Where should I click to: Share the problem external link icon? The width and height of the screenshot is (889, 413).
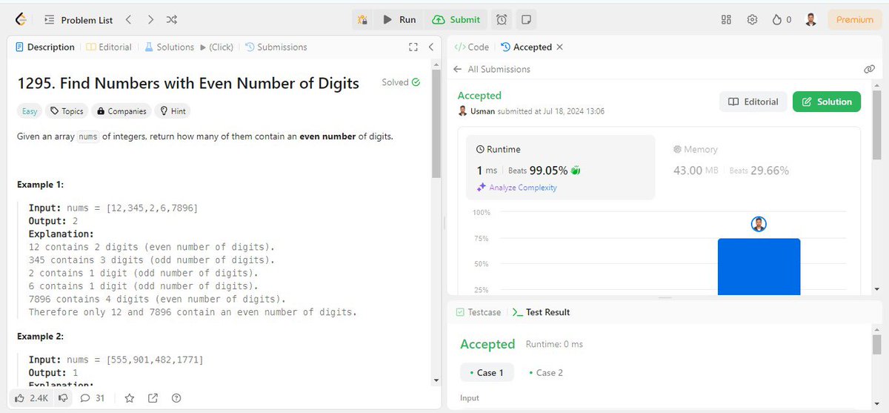[x=153, y=398]
